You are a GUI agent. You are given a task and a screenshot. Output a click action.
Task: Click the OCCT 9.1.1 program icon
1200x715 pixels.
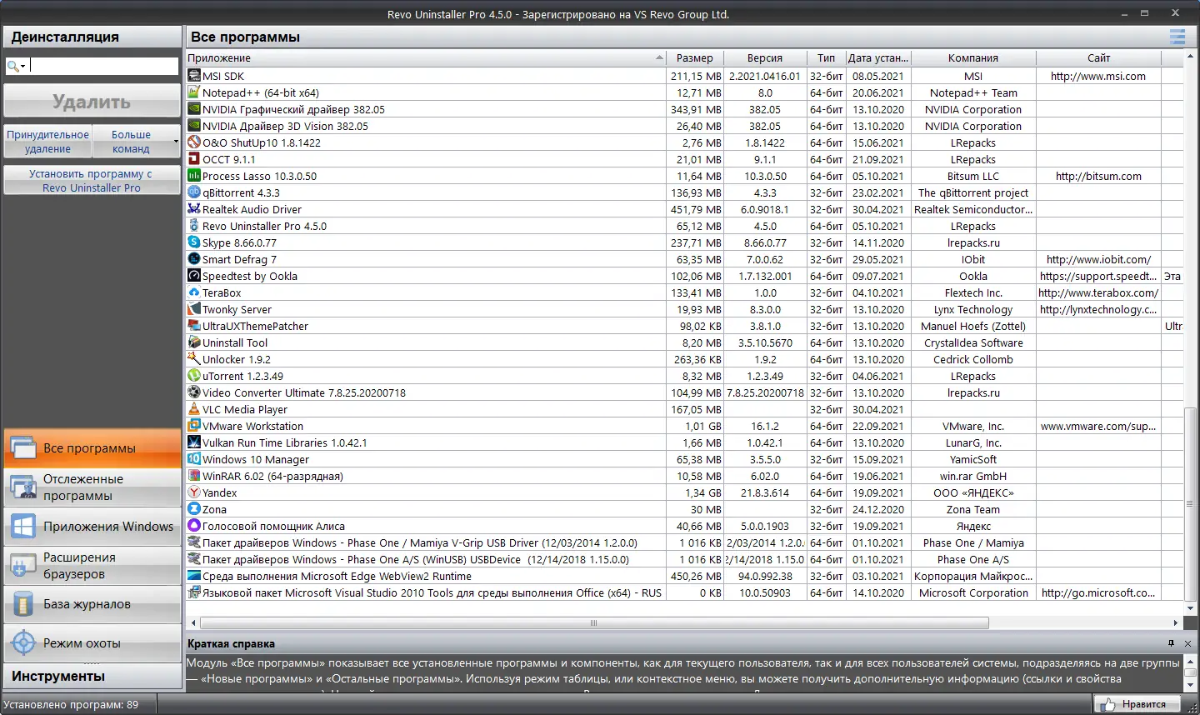(x=194, y=159)
